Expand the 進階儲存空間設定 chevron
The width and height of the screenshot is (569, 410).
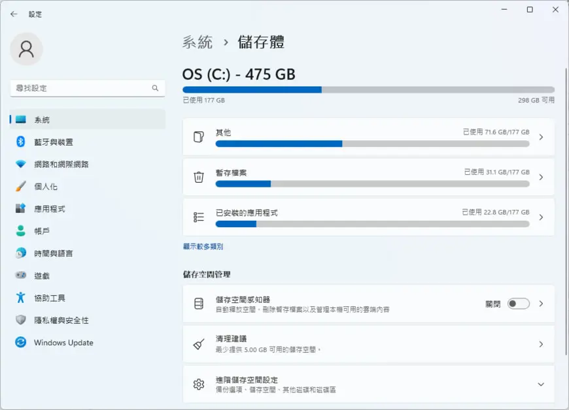(x=541, y=385)
